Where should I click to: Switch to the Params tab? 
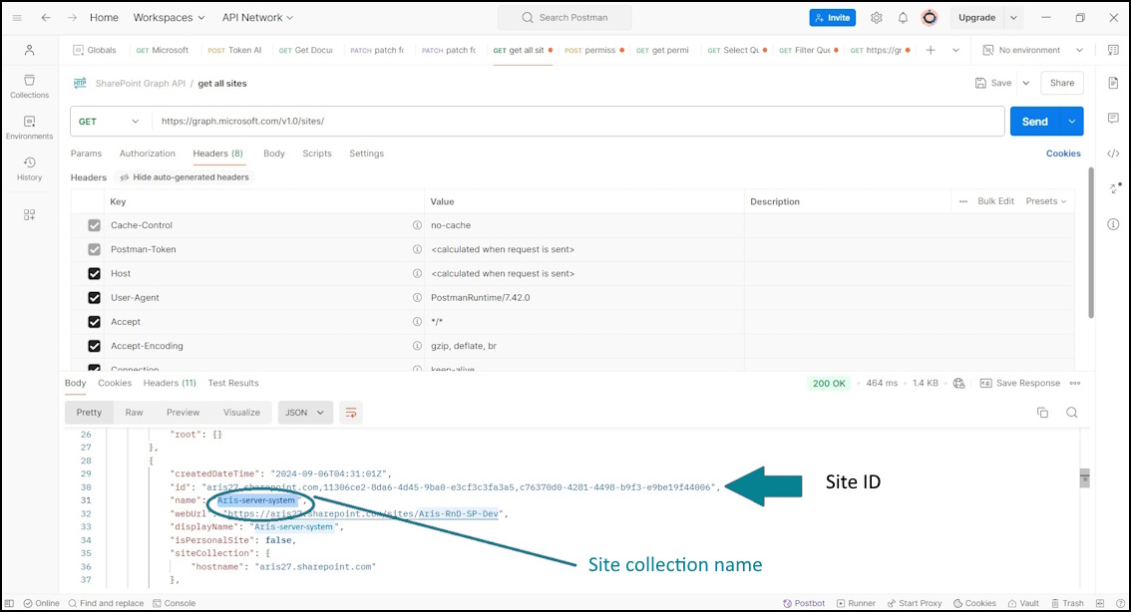pyautogui.click(x=86, y=153)
